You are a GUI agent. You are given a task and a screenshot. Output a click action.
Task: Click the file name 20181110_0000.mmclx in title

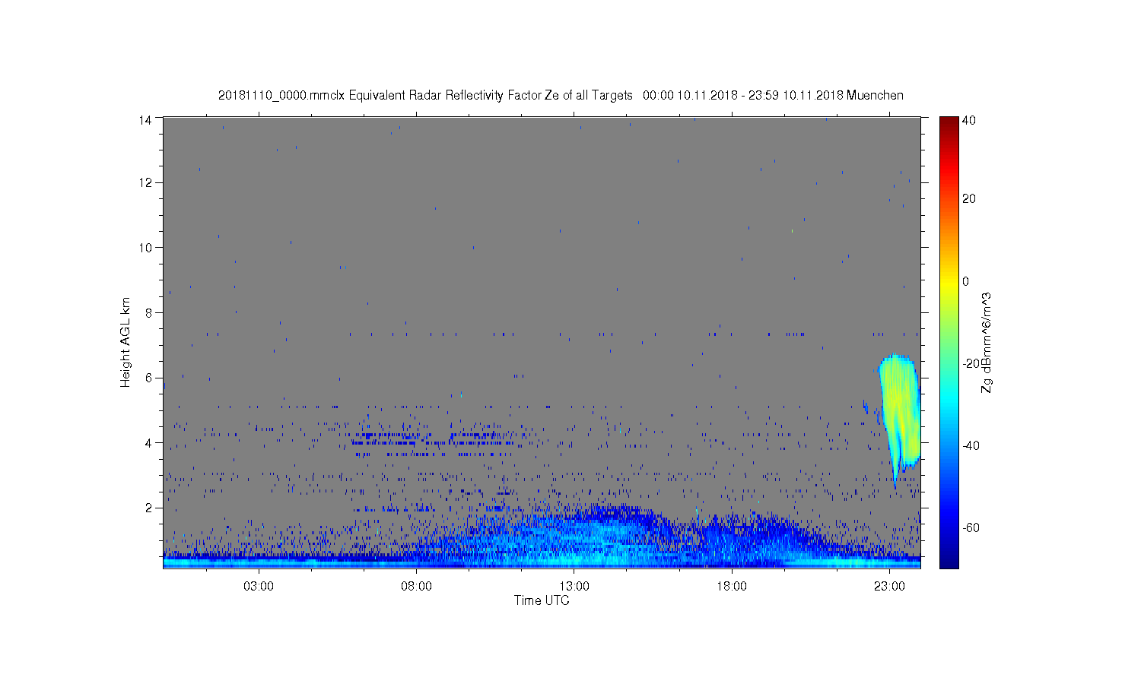[x=281, y=96]
